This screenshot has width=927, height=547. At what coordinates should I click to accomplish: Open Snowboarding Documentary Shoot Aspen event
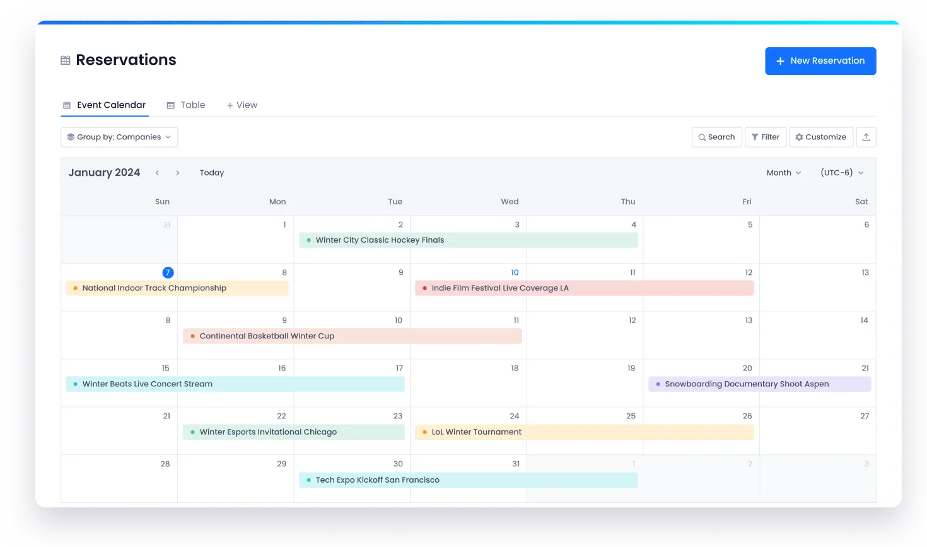point(760,384)
